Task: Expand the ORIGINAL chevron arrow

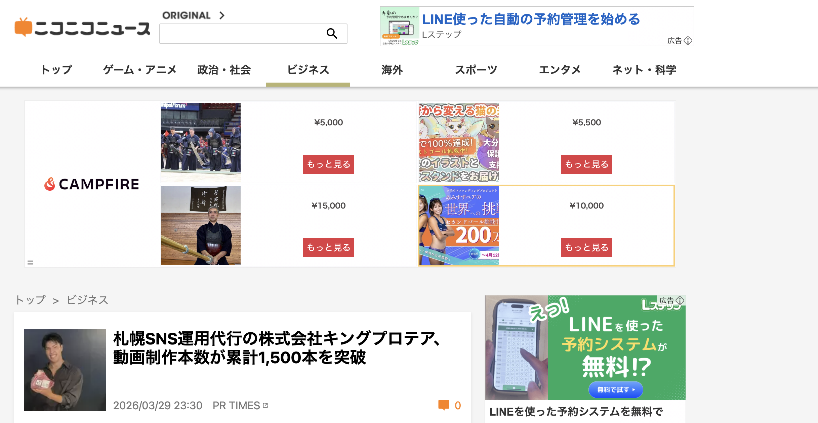Action: tap(221, 15)
